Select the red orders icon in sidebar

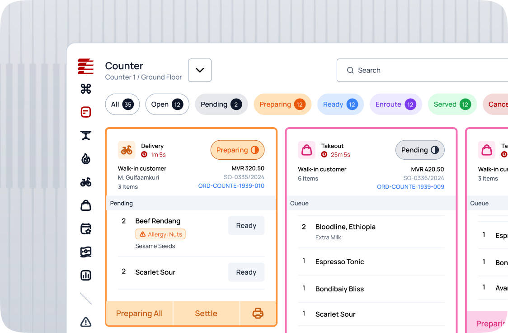click(x=86, y=112)
